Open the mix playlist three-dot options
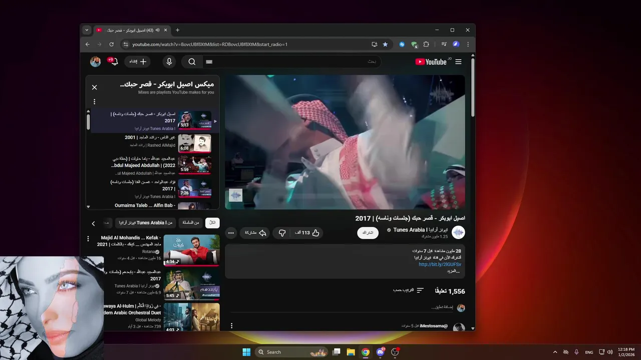Screen dimensions: 641x360 (x=94, y=101)
